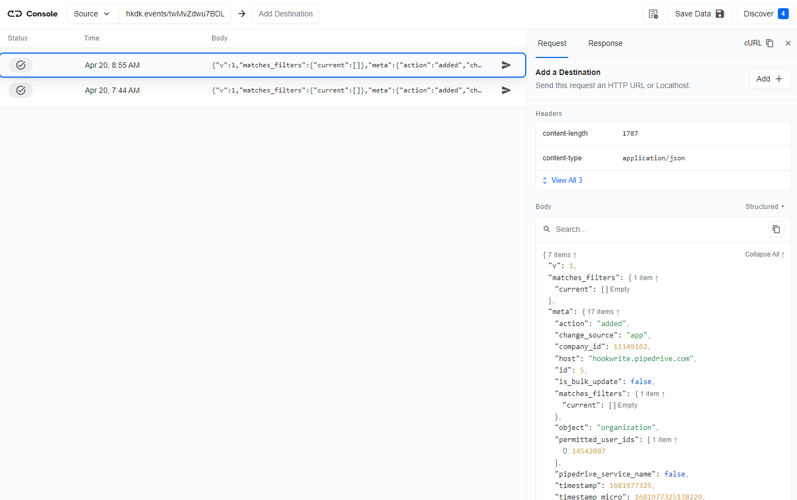Open the Discover panel
This screenshot has width=797, height=500.
(766, 13)
